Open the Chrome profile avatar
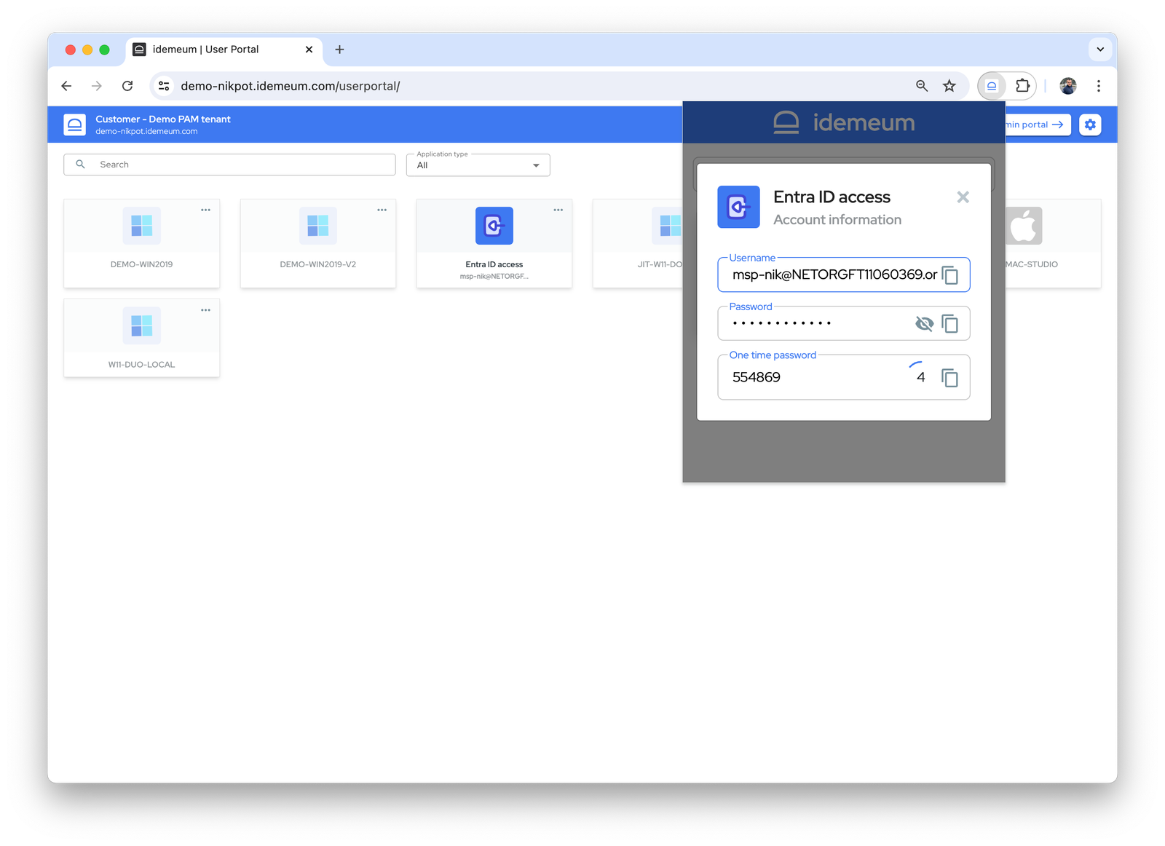 point(1068,86)
